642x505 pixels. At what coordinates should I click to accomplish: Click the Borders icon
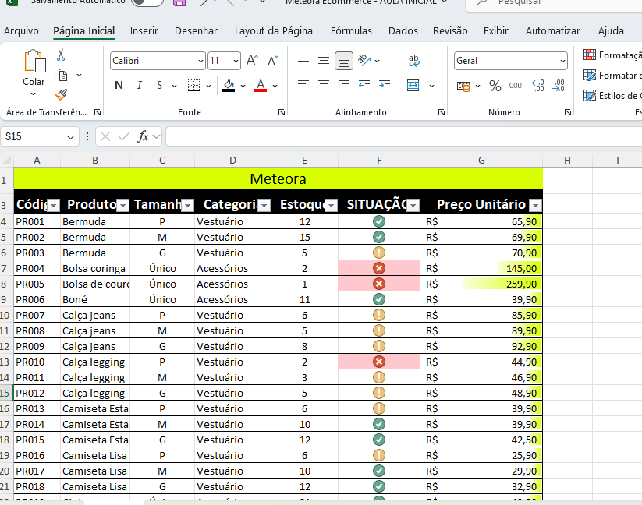pos(193,86)
